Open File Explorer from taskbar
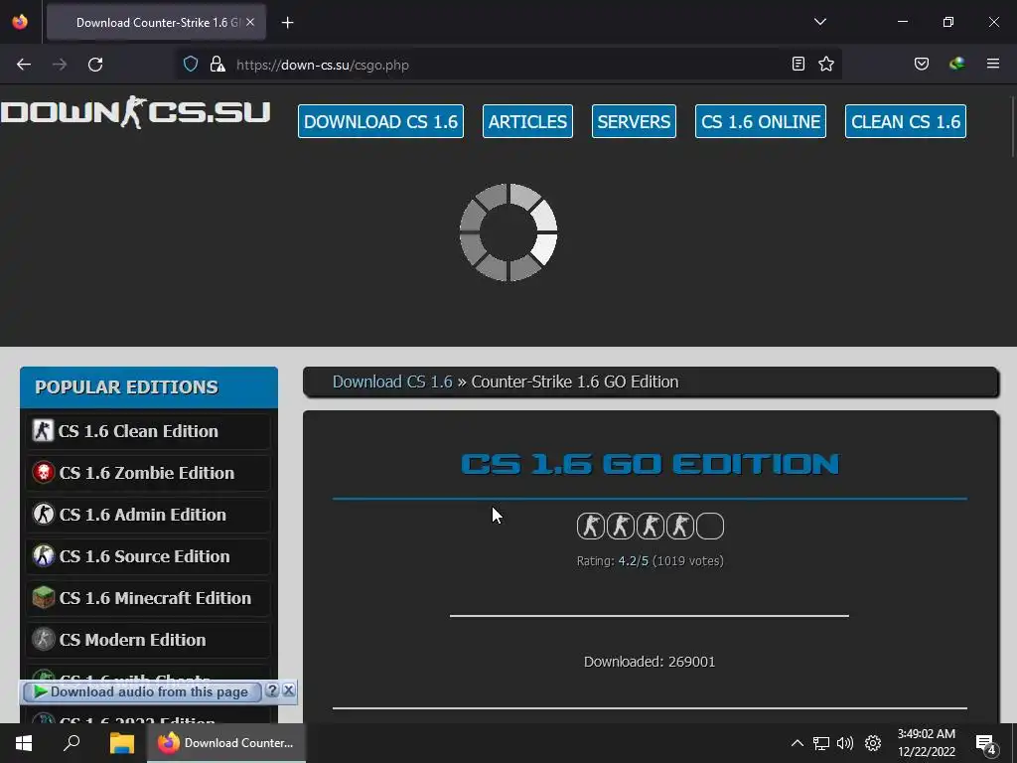The height and width of the screenshot is (763, 1017). coord(121,743)
